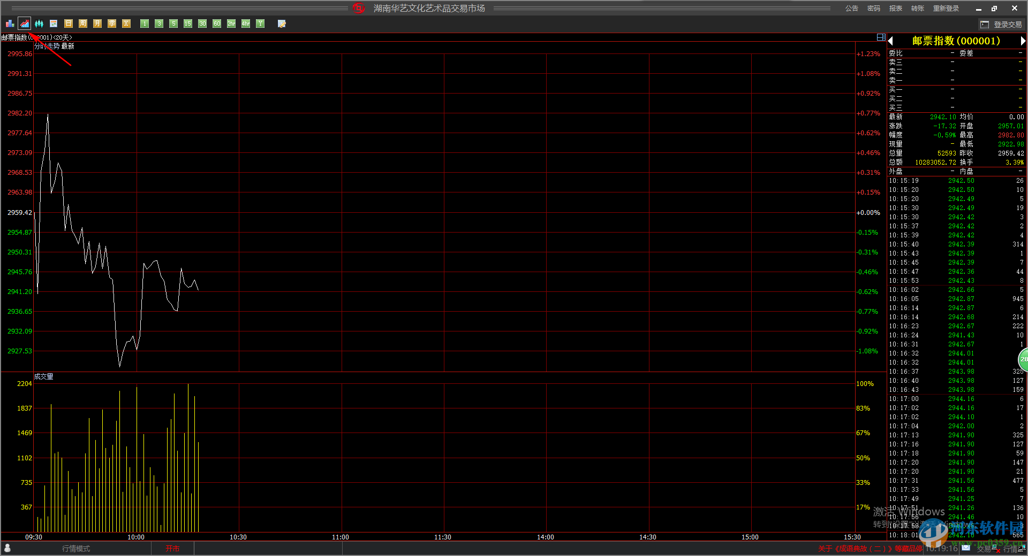Click the user icon in status bar
1028x556 pixels.
pyautogui.click(x=7, y=548)
